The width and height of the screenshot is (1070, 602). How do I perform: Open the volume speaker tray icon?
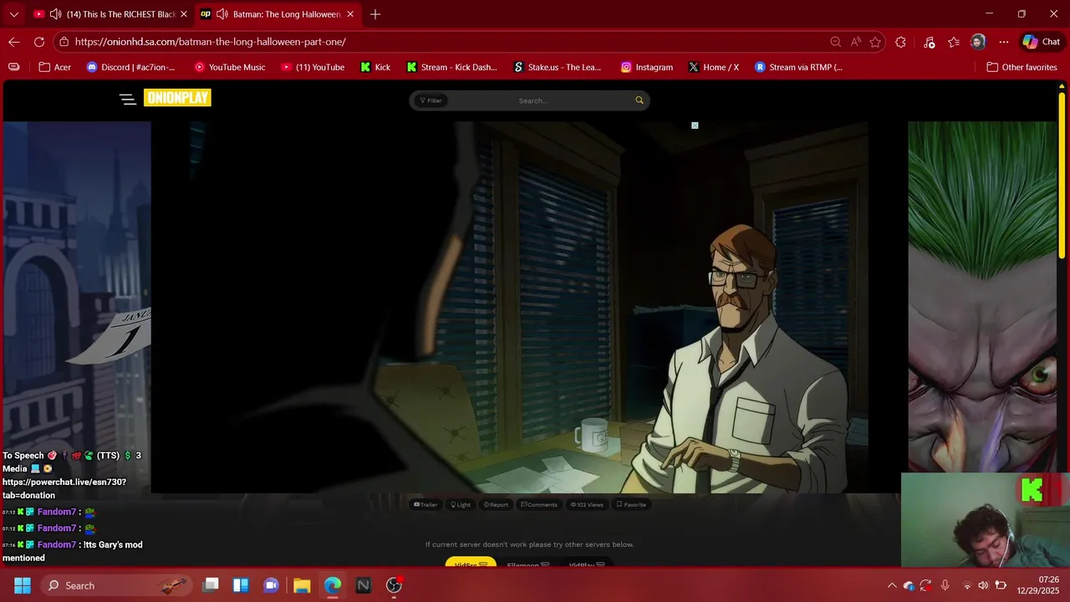click(x=983, y=585)
